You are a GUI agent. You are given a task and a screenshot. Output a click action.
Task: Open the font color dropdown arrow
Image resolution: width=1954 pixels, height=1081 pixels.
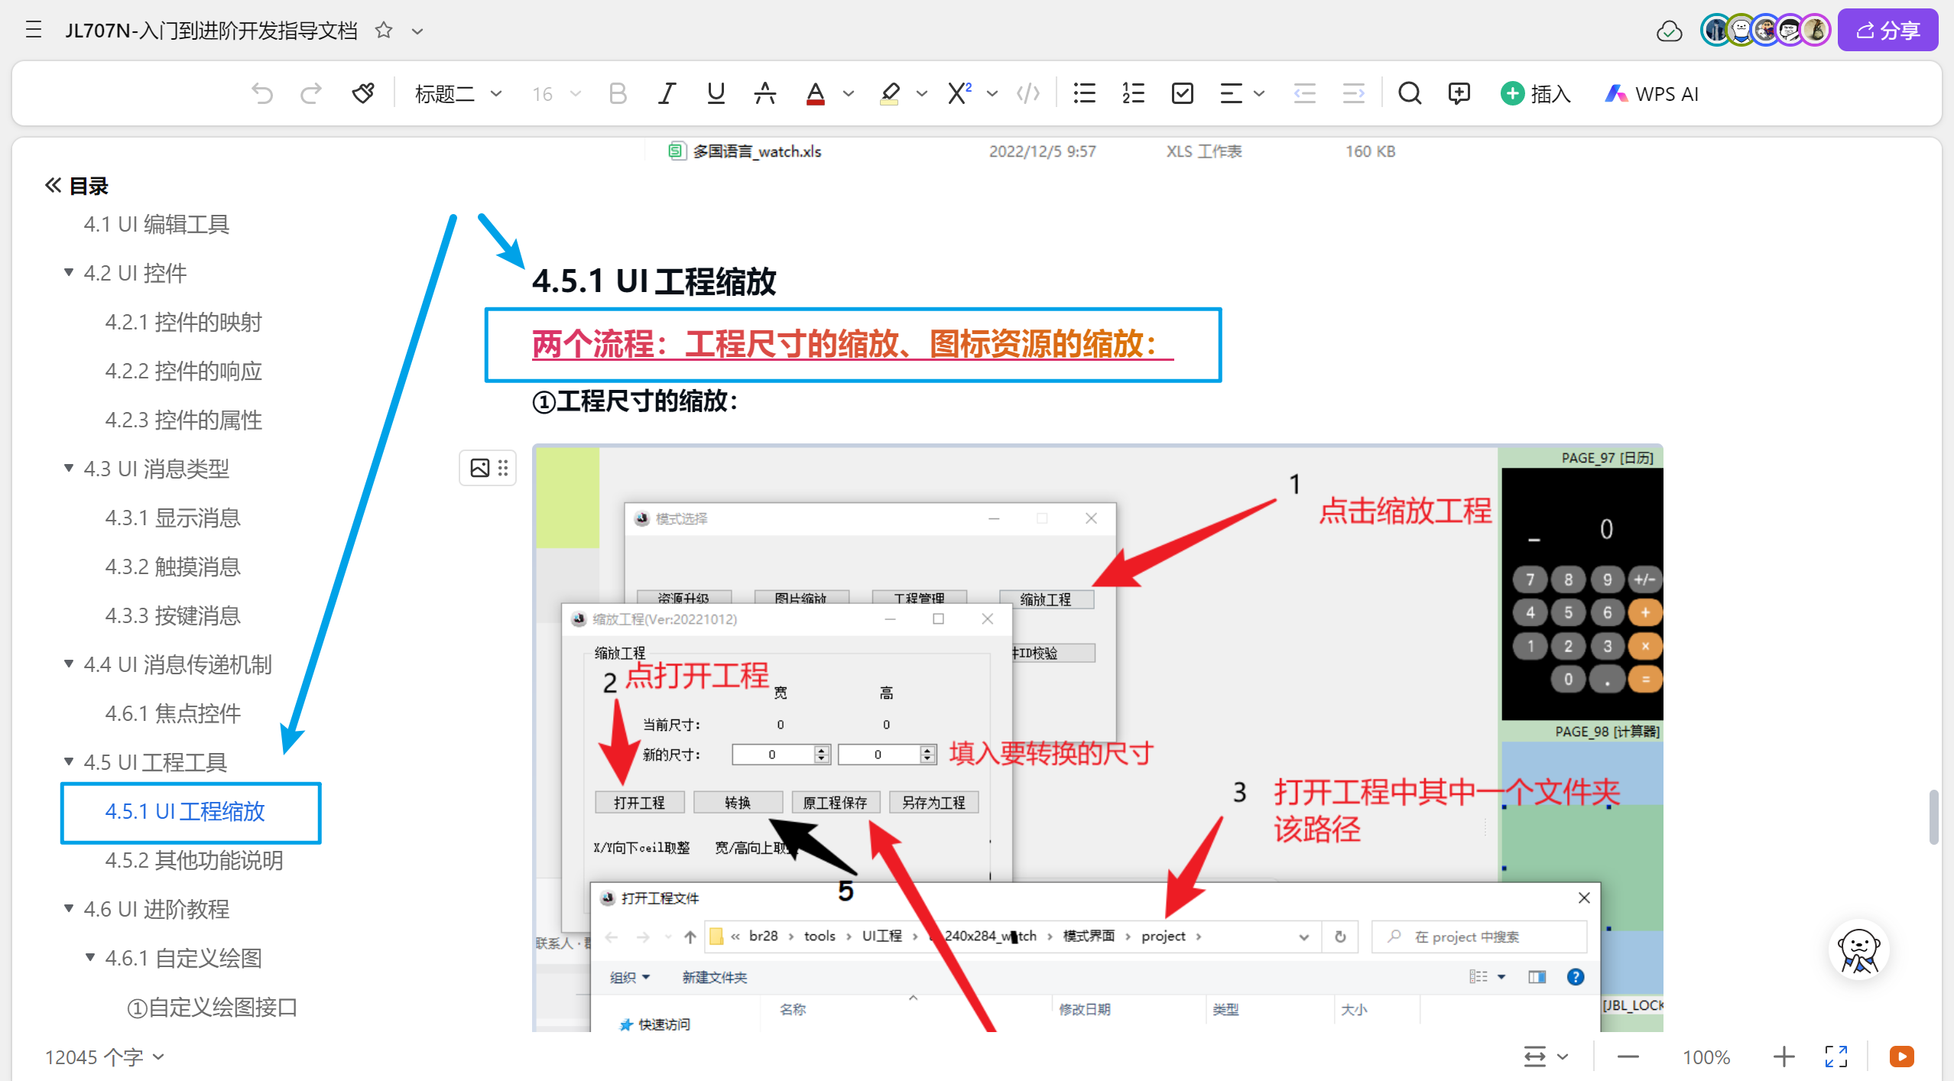(849, 94)
